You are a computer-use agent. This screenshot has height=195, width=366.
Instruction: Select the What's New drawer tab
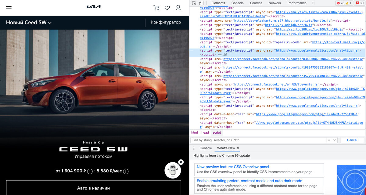pos(226,148)
